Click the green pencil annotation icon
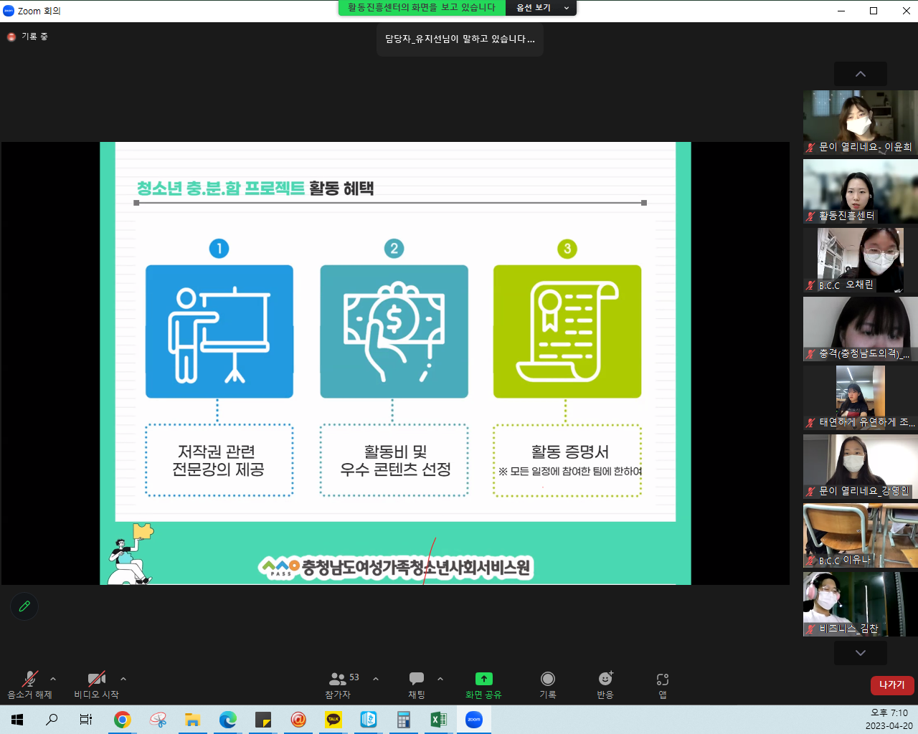Screen dimensions: 918x734 pos(24,606)
